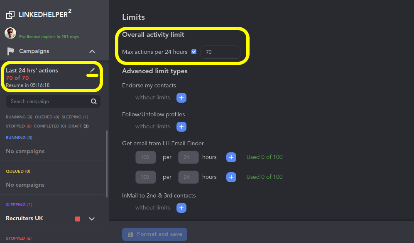This screenshot has height=243, width=414.
Task: Click the Campaigns flag icon
Action: 10,51
